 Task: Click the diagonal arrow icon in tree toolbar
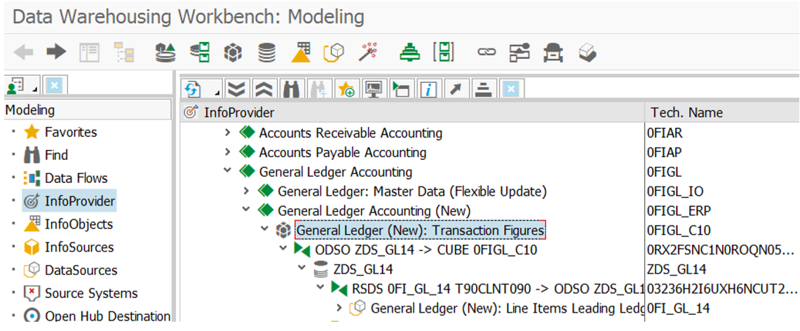[455, 89]
